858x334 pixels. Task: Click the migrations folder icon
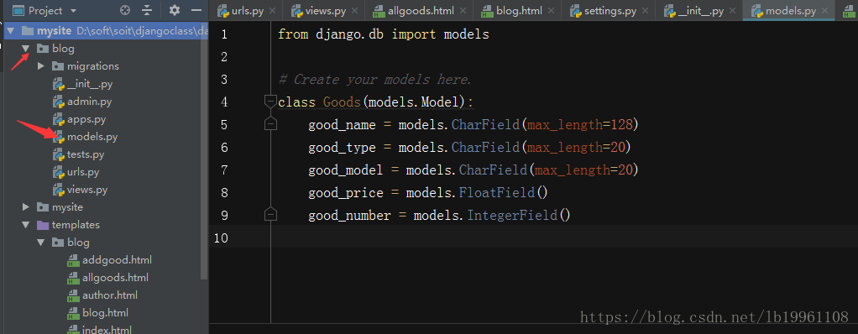57,66
